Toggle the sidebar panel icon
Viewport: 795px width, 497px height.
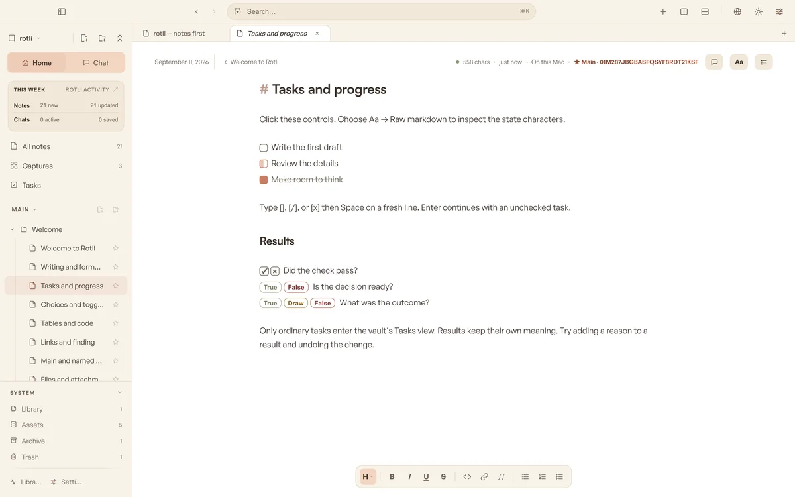[x=62, y=11]
